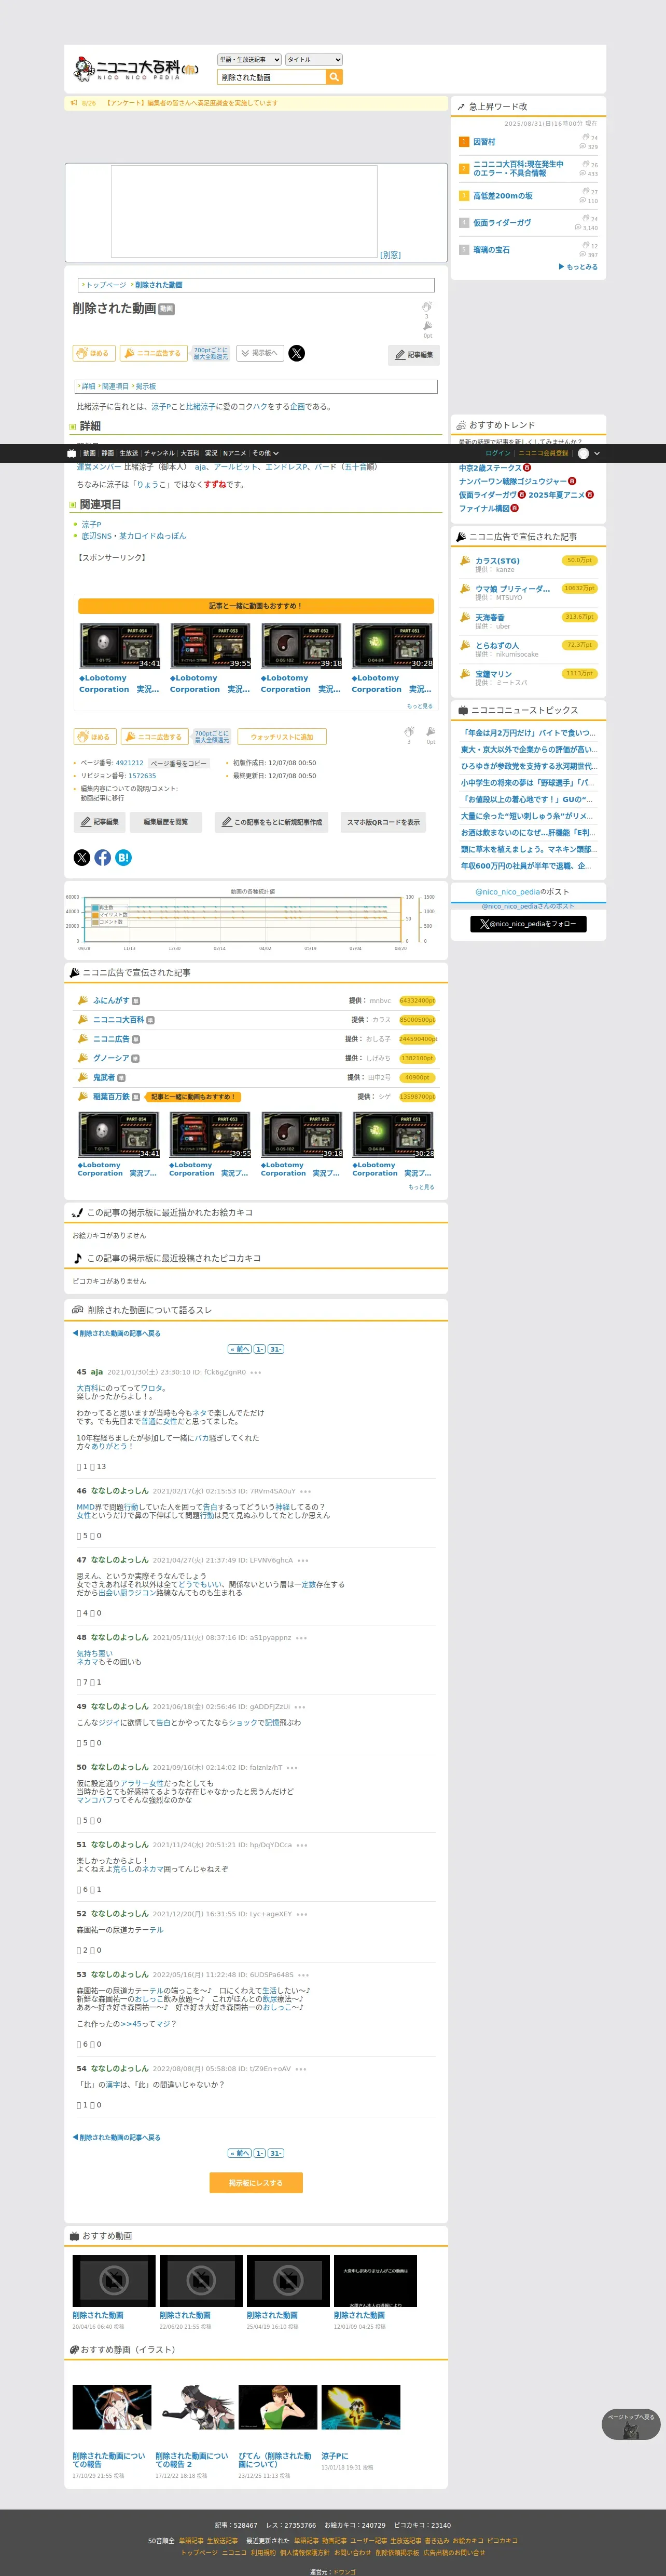666x2576 pixels.
Task: Open the video thumbnail dated 20/04/16 06:40
Action: (114, 2280)
